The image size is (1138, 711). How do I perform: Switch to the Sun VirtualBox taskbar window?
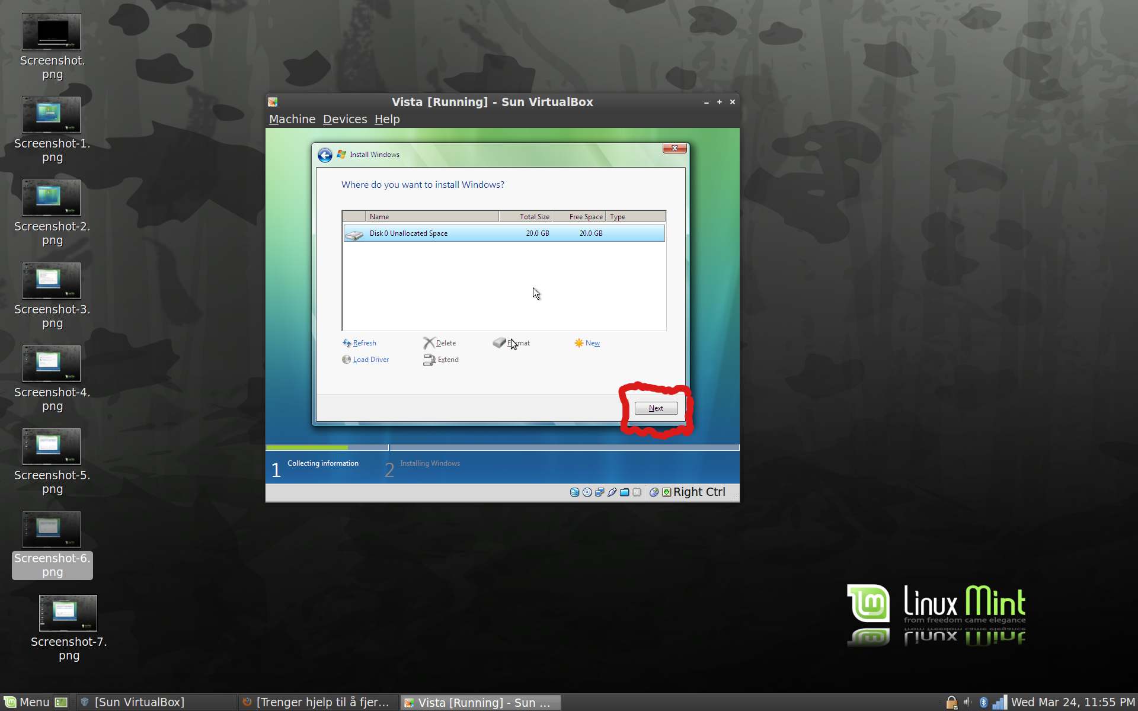coord(156,702)
